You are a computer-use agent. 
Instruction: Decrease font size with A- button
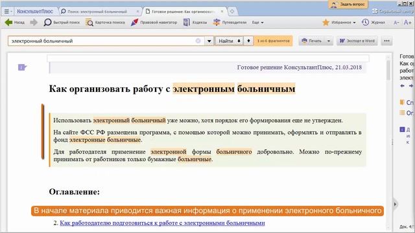(x=396, y=23)
